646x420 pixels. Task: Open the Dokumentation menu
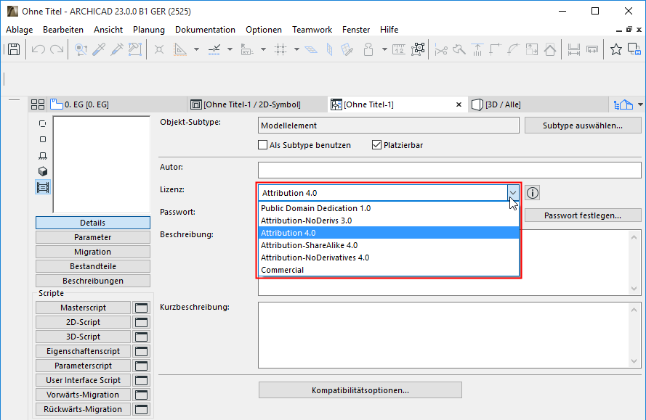click(205, 30)
